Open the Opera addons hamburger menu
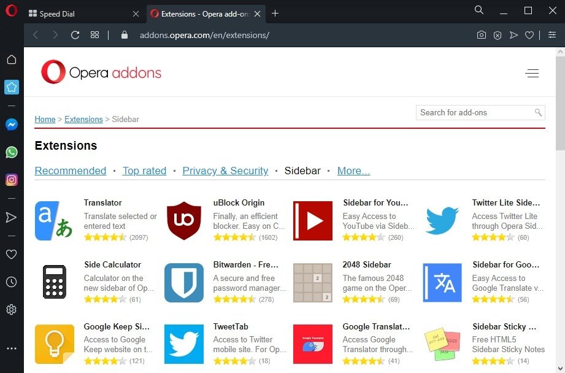This screenshot has height=373, width=565. tap(532, 73)
